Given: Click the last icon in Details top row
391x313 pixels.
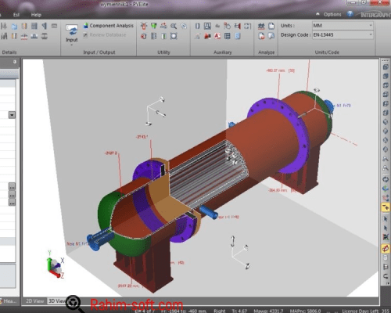Looking at the screenshot, I should (54, 26).
